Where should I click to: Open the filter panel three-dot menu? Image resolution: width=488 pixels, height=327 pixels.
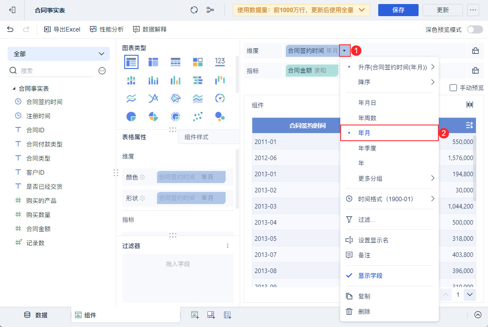click(x=228, y=246)
